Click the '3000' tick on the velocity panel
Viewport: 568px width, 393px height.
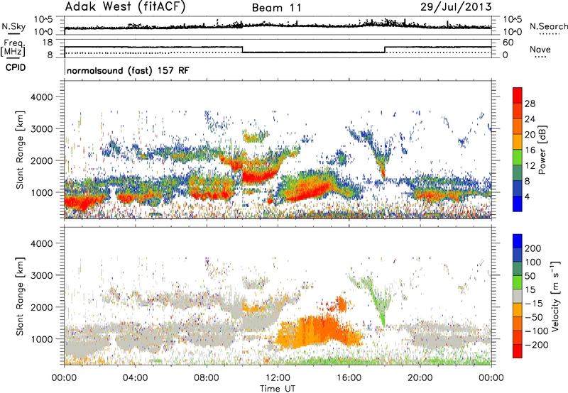[41, 275]
